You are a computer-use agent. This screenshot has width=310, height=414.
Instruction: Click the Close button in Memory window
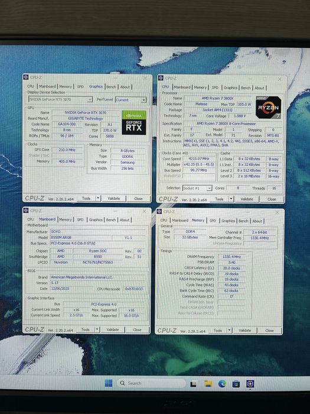(269, 331)
